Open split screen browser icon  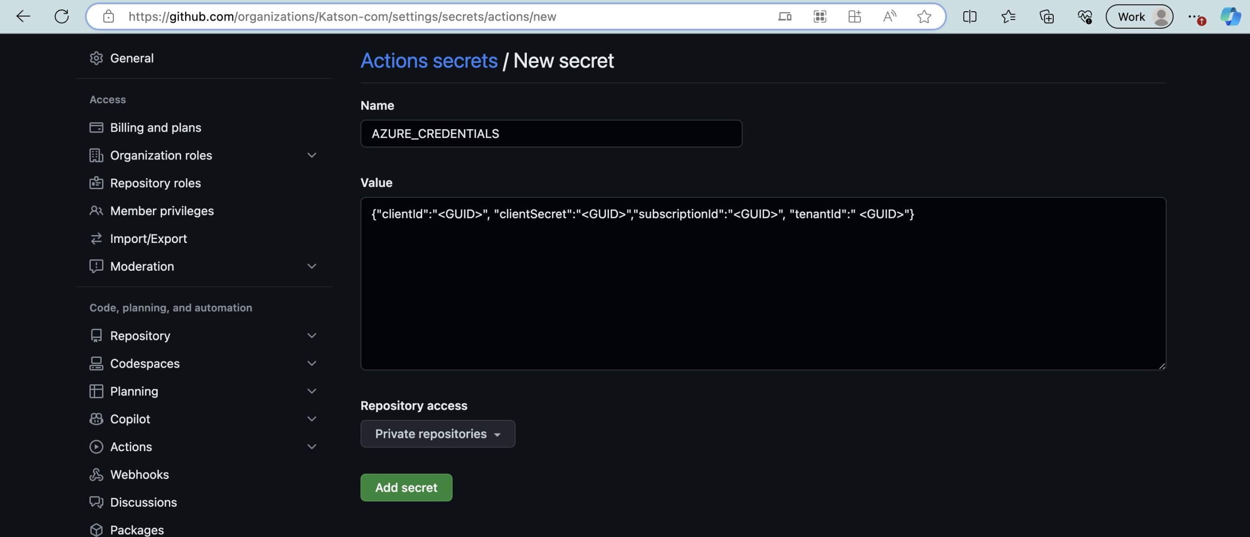(970, 17)
